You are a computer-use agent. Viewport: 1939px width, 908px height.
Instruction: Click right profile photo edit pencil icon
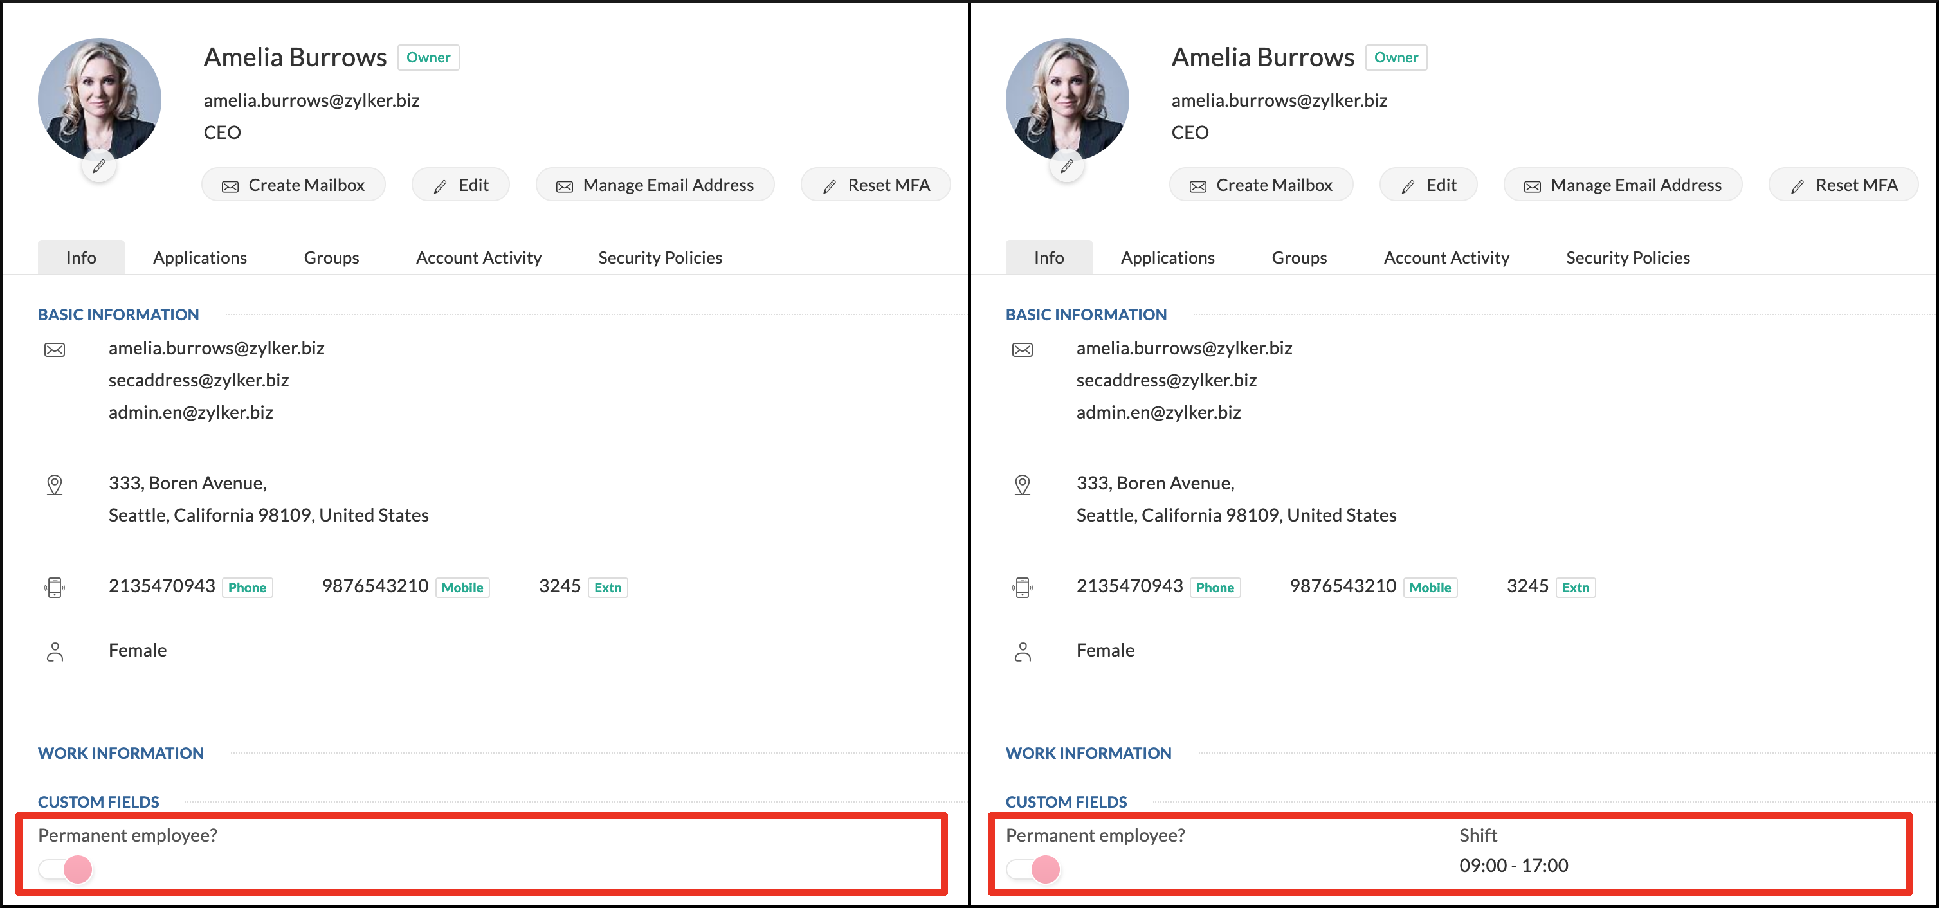point(1066,167)
